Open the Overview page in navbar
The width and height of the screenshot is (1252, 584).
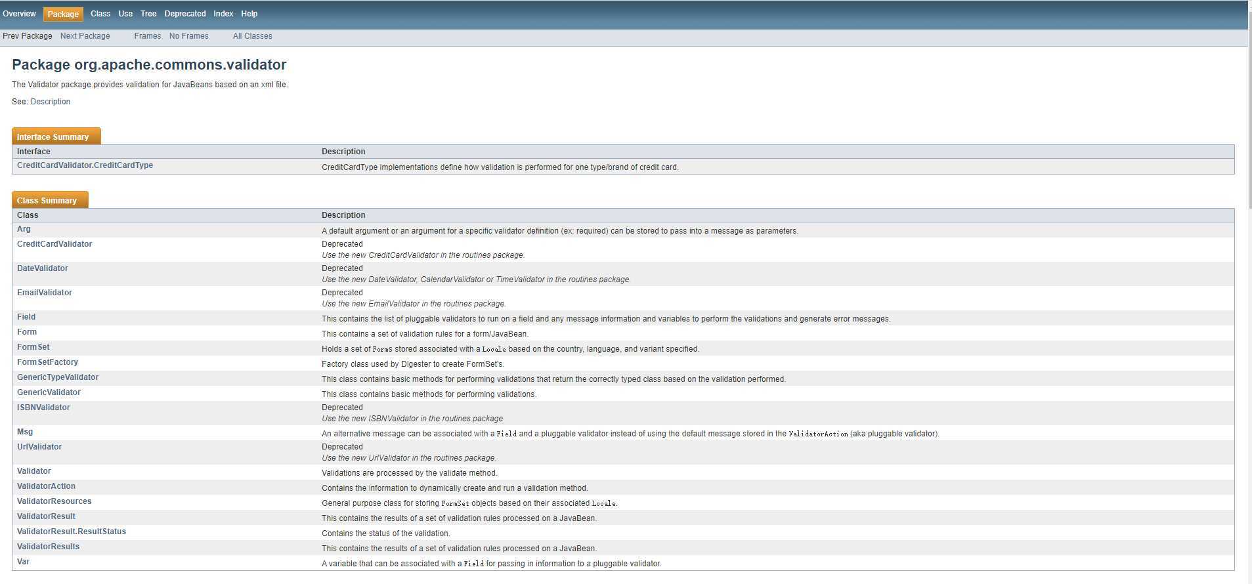coord(19,14)
